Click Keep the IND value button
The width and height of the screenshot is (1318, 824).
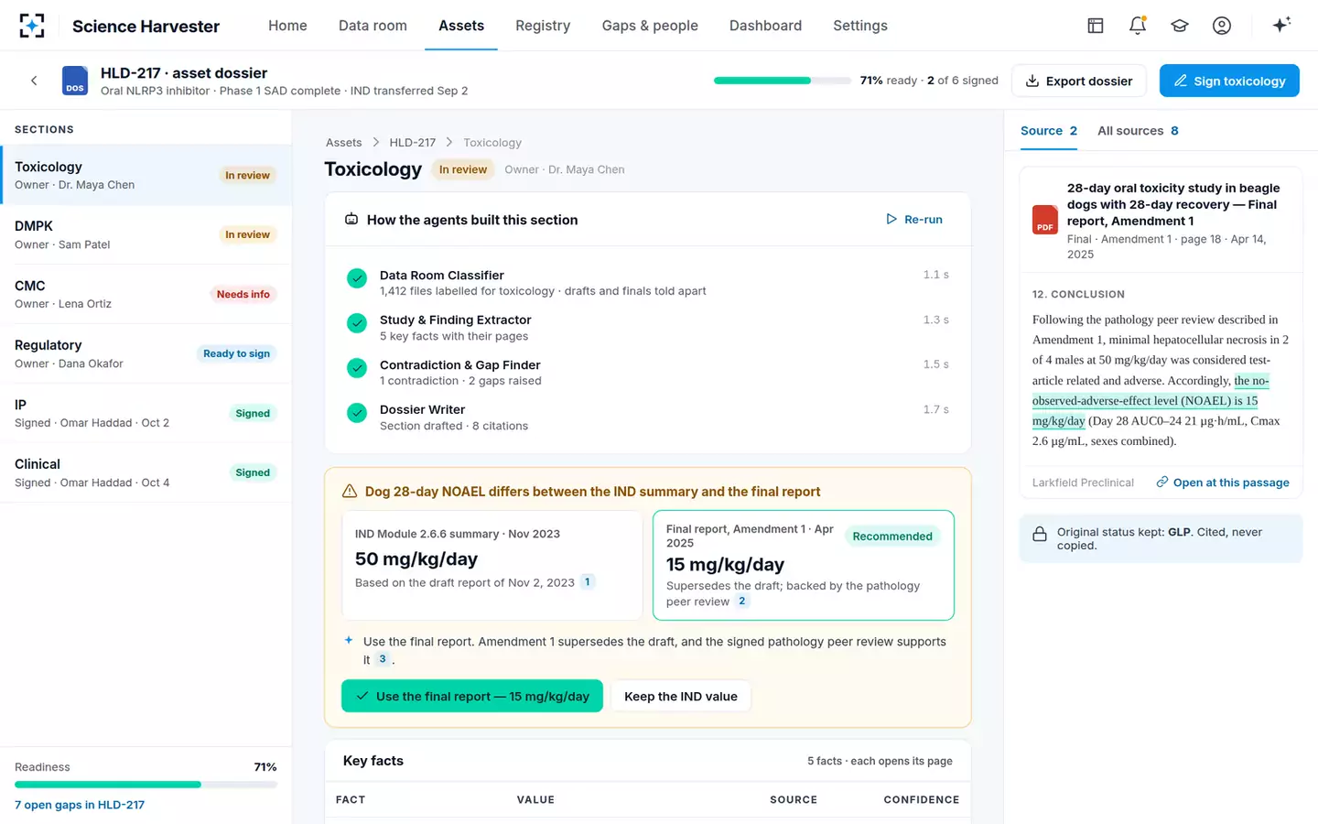pyautogui.click(x=681, y=696)
